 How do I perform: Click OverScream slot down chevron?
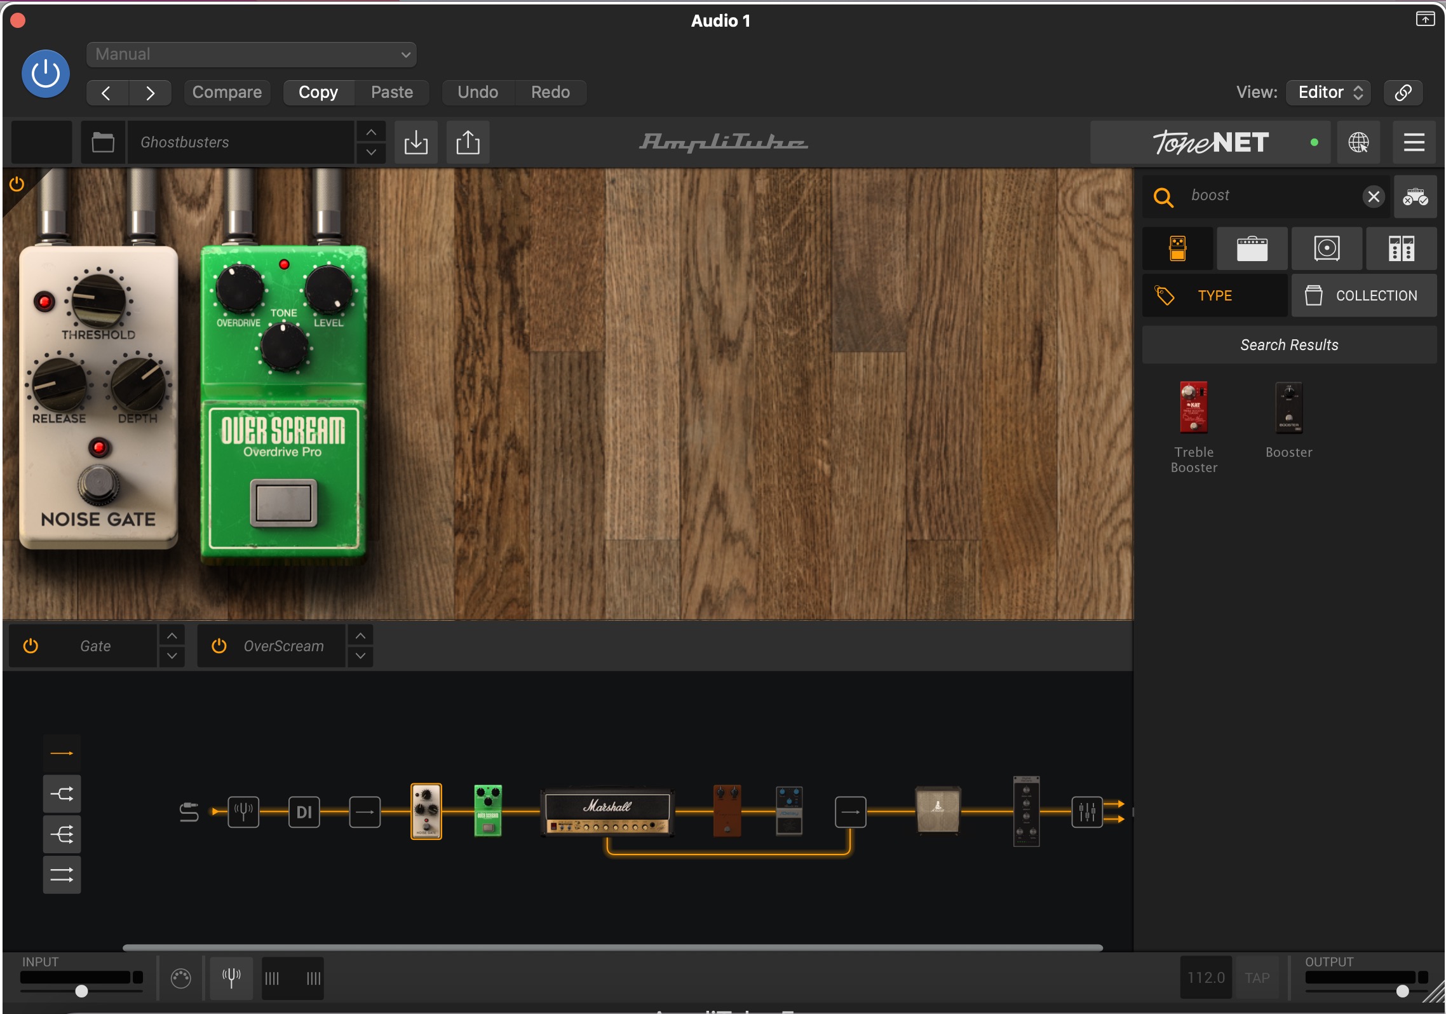point(360,656)
